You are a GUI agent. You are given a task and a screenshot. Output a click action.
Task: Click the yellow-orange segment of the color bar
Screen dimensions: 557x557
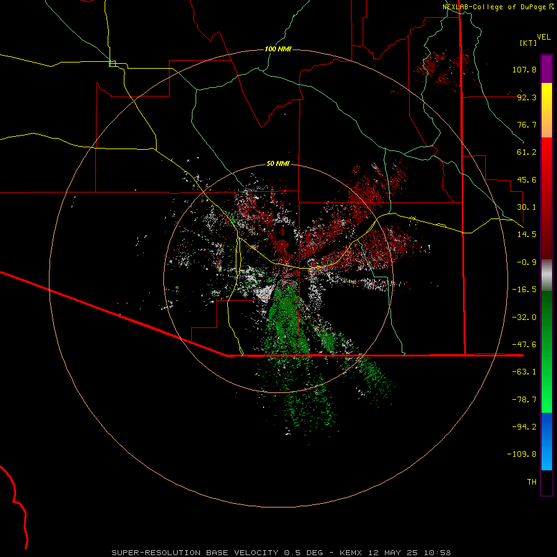pos(546,110)
